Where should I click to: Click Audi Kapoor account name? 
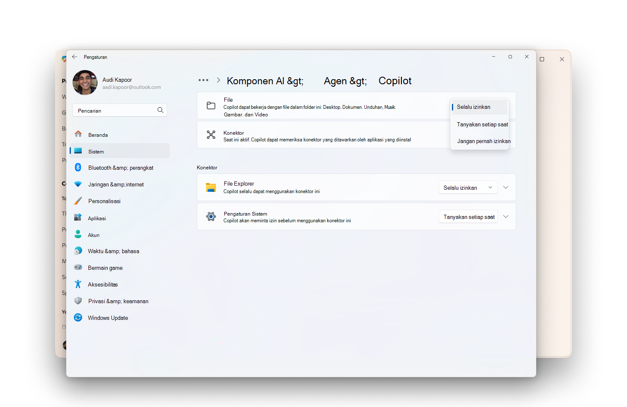tap(117, 80)
